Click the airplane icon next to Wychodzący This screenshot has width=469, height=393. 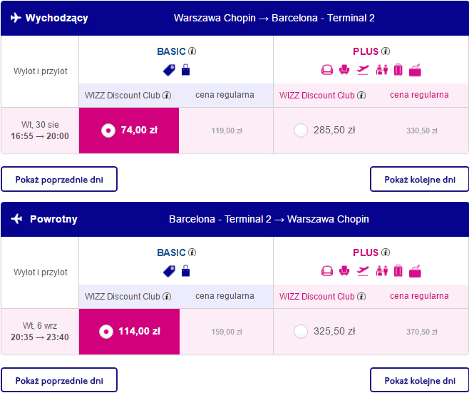pos(16,18)
